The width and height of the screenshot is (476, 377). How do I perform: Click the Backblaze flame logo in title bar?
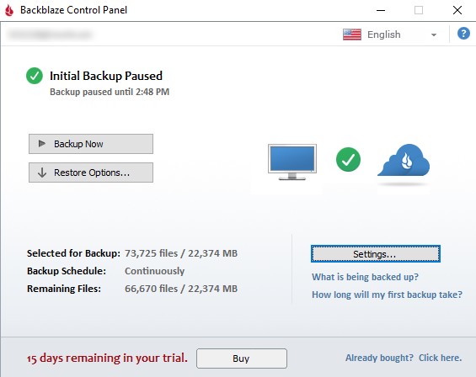tap(9, 10)
